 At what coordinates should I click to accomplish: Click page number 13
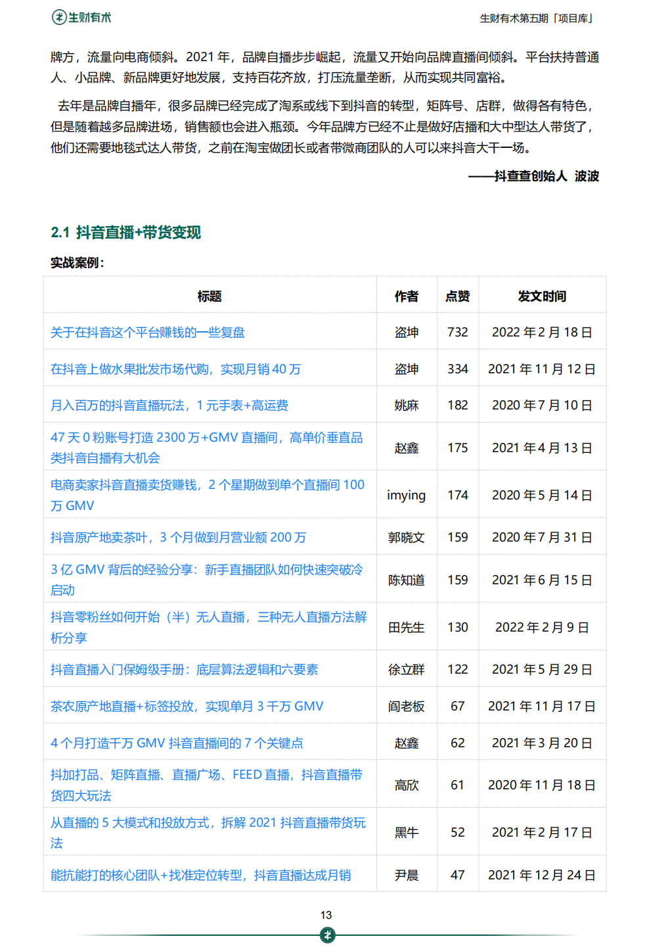point(326,915)
